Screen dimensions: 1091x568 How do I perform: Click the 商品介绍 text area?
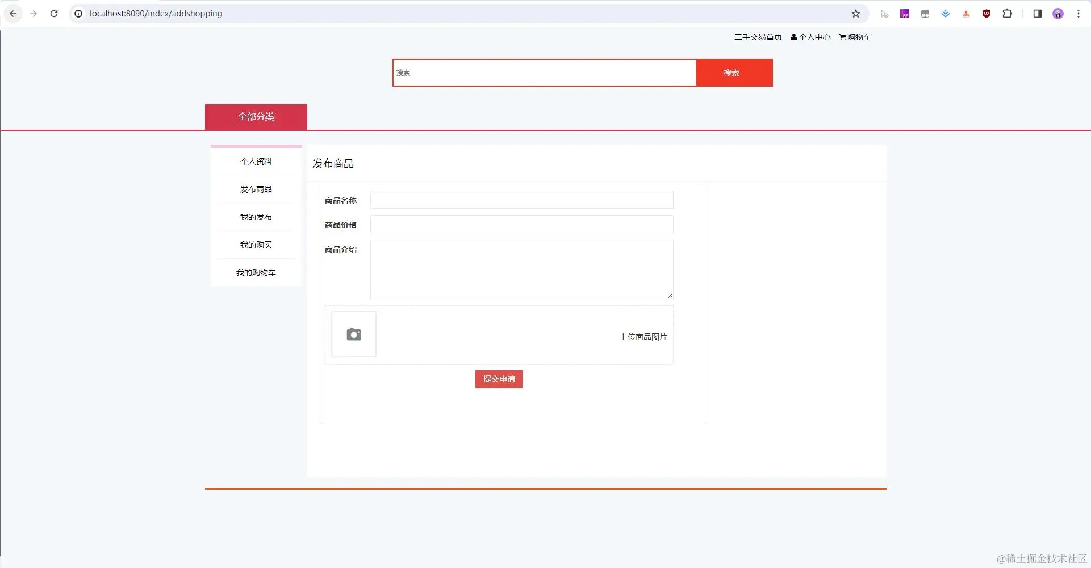[x=522, y=269]
